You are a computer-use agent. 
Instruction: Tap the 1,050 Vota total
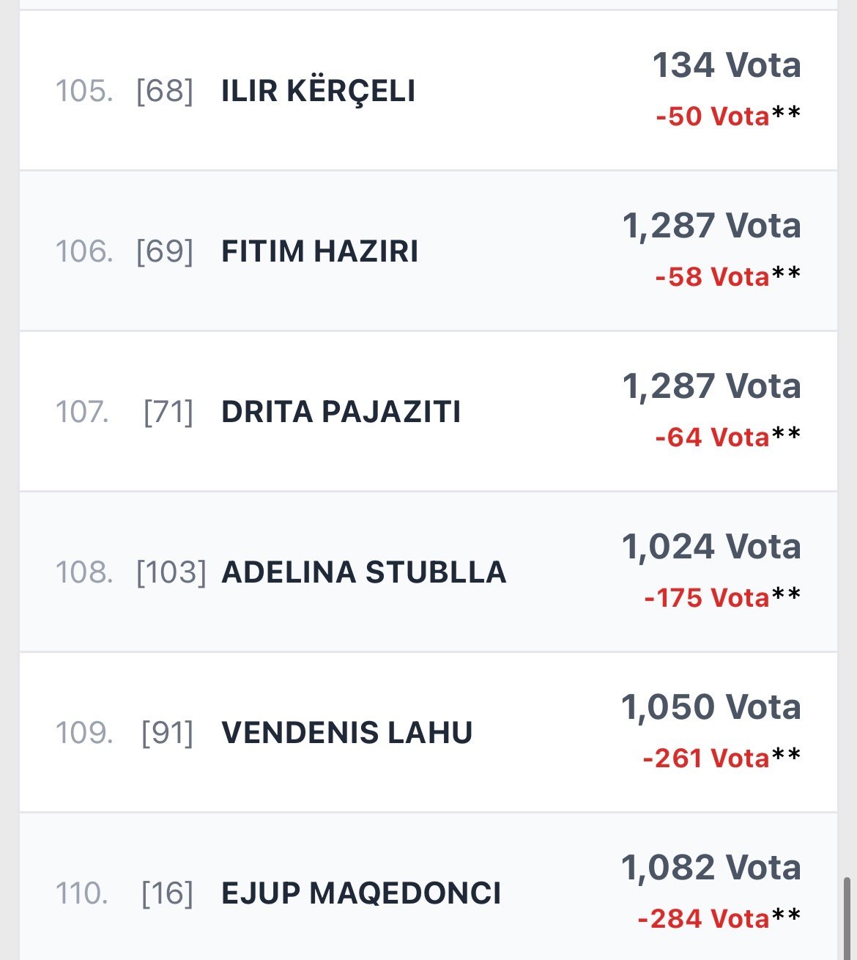click(711, 707)
